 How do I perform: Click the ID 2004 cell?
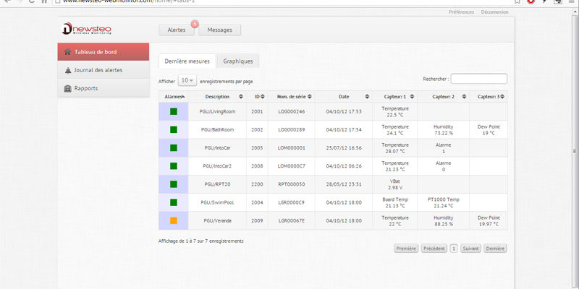click(x=257, y=202)
